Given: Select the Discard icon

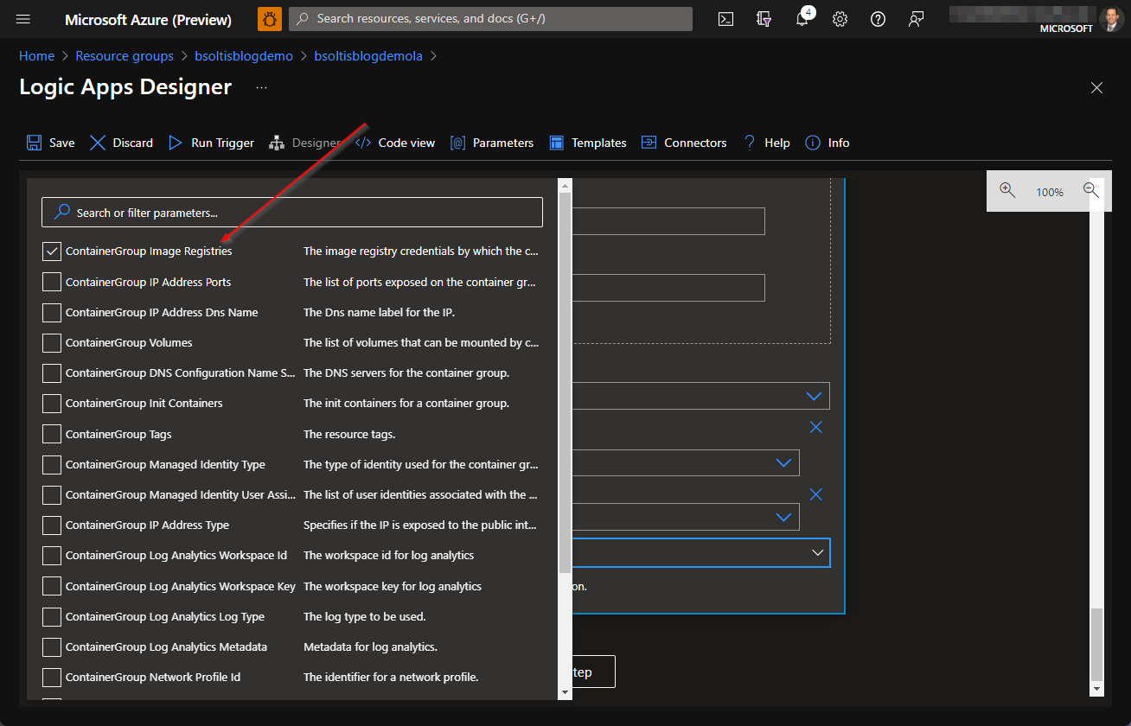Looking at the screenshot, I should 97,142.
